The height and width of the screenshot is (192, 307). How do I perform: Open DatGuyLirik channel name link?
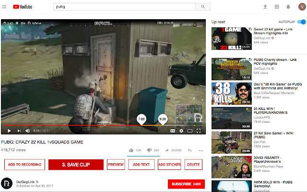[x=25, y=182]
